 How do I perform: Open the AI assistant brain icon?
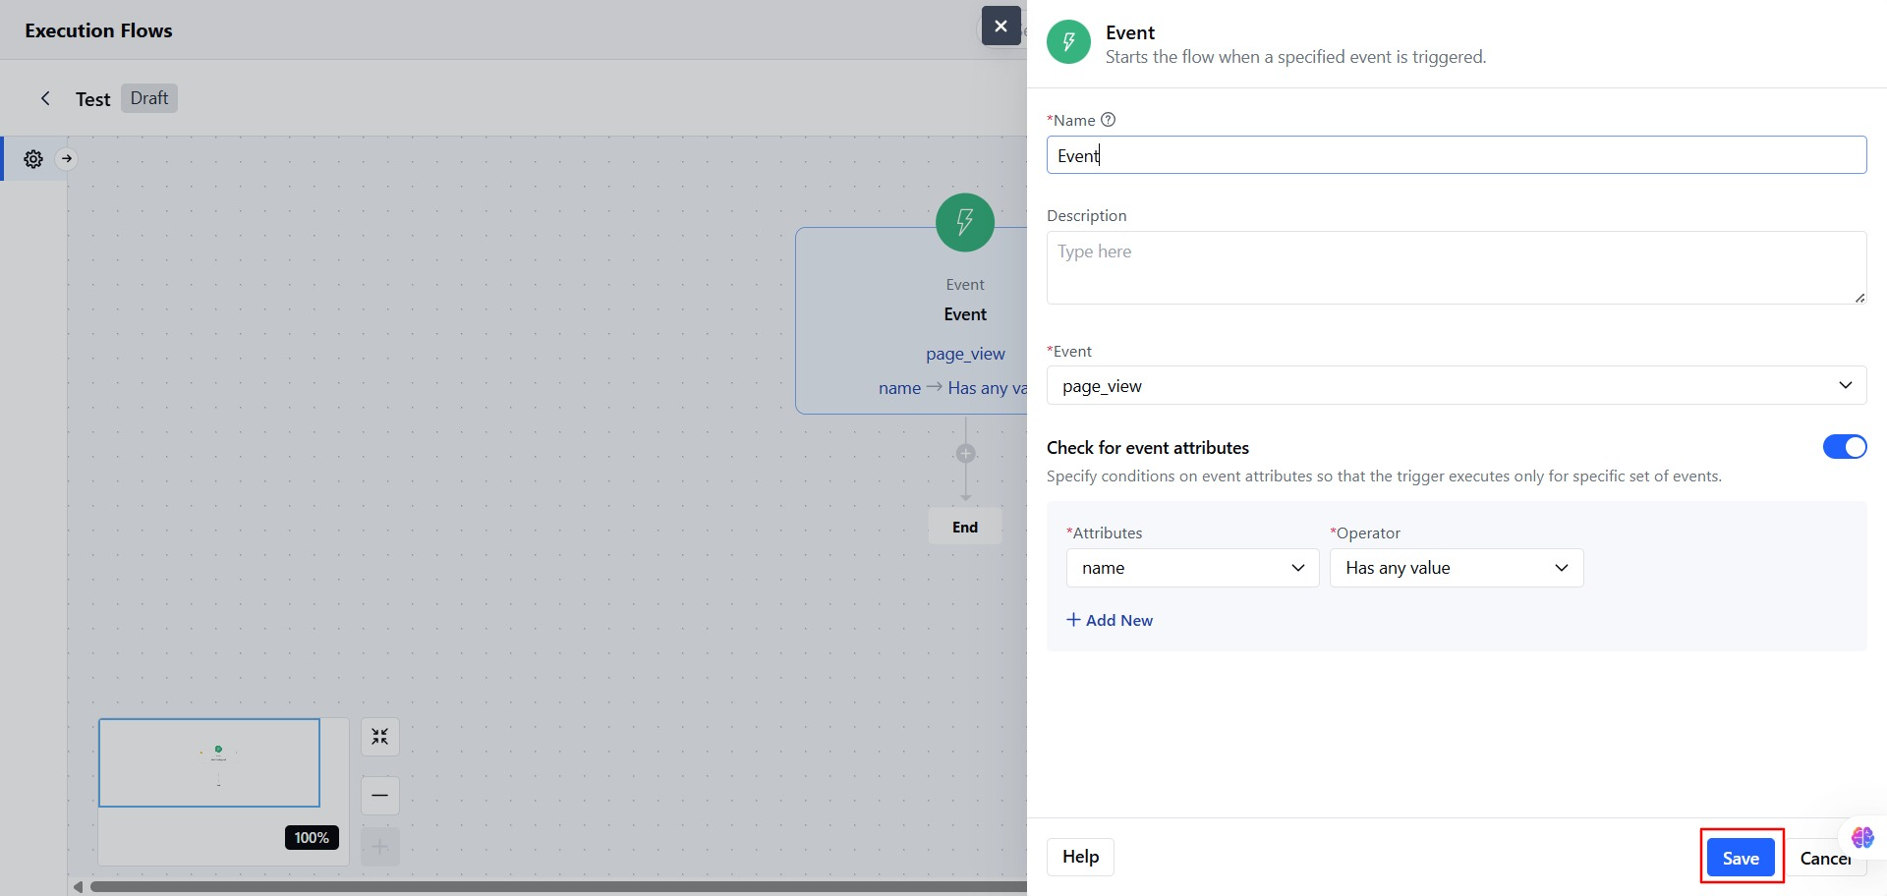[x=1861, y=837]
